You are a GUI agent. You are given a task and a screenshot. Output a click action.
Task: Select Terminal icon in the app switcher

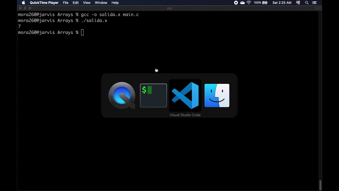(153, 95)
